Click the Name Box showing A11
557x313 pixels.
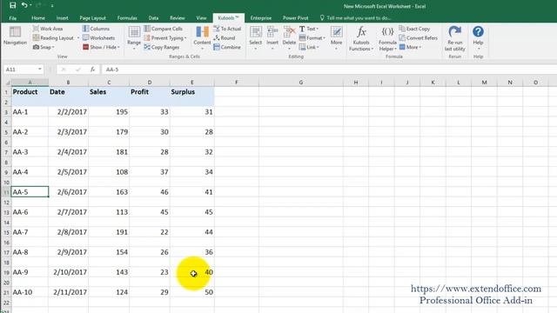point(20,70)
